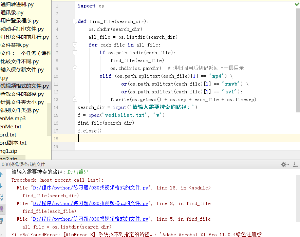Open file 递归转进制.py in project tree
This screenshot has width=300, height=237.
[x=17, y=4]
